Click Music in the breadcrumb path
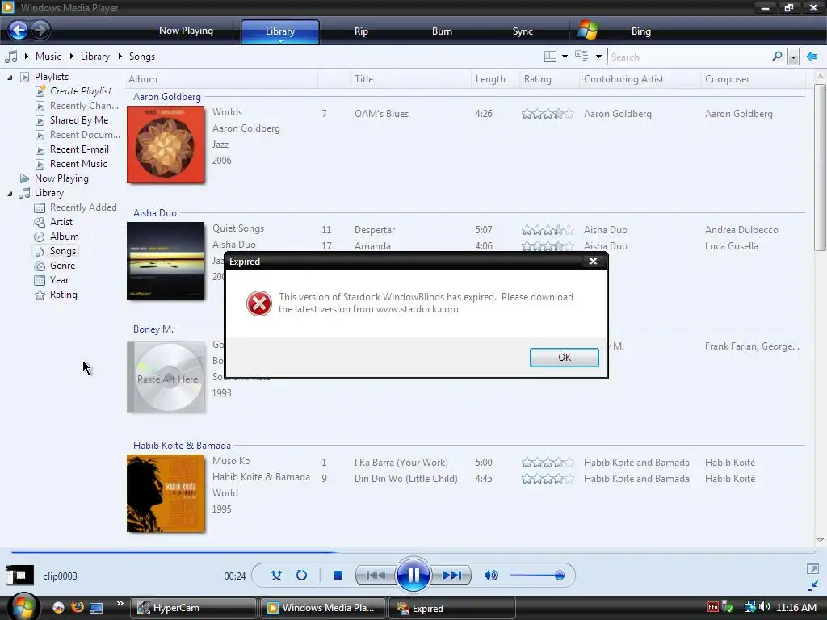The height and width of the screenshot is (620, 827). (48, 57)
